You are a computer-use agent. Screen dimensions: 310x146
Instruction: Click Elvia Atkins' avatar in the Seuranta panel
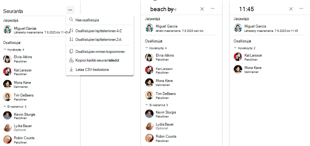(x=7, y=59)
